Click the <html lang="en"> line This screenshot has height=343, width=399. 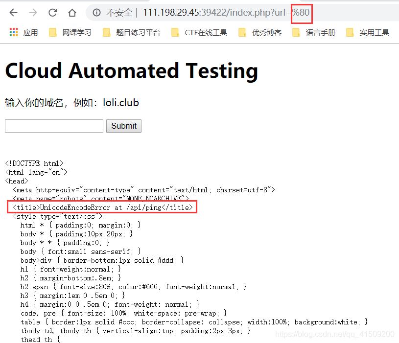tap(36, 172)
